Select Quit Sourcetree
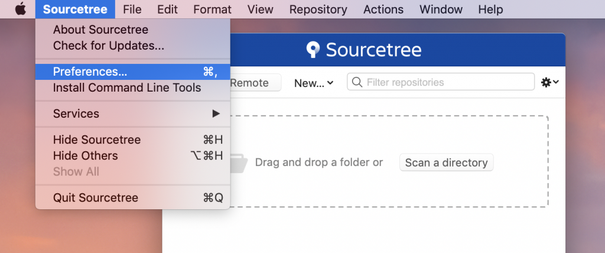Viewport: 605px width, 253px height. (x=133, y=198)
